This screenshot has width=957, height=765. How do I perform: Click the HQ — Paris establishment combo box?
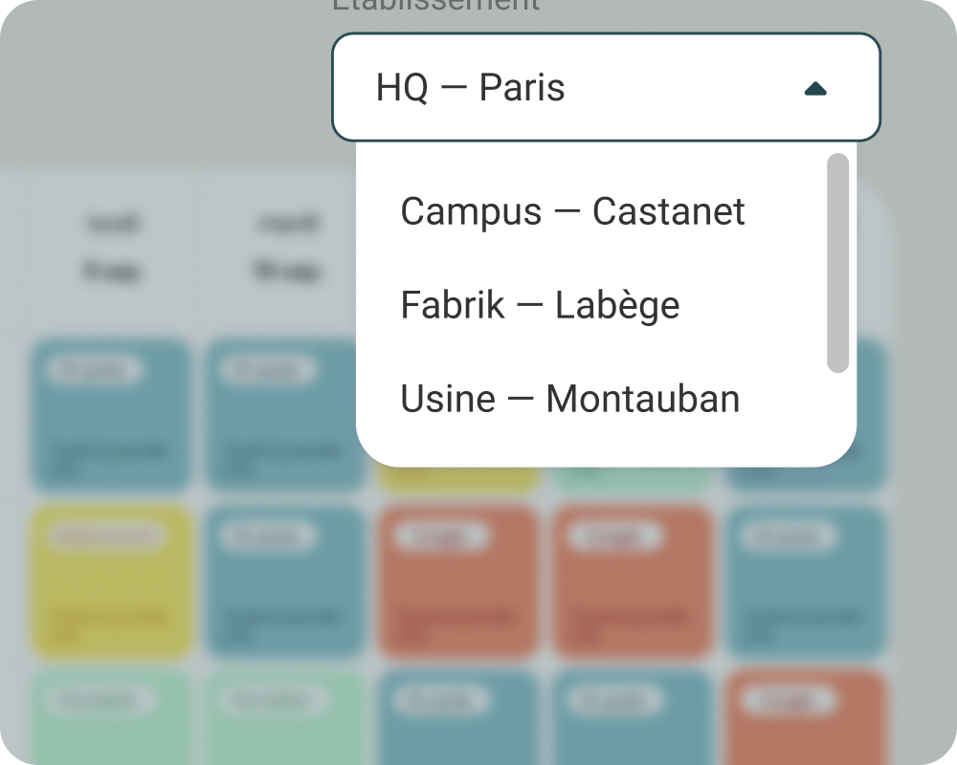(574, 88)
